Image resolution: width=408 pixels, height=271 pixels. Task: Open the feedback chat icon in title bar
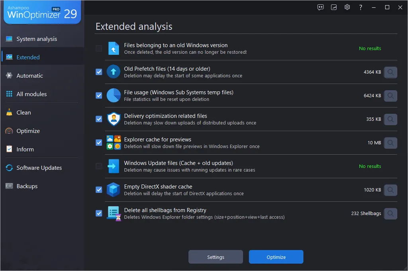[x=320, y=7]
